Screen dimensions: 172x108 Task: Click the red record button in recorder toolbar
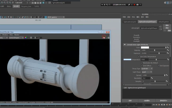134,5
